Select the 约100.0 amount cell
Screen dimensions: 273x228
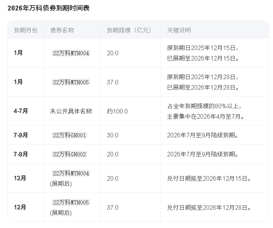click(117, 111)
